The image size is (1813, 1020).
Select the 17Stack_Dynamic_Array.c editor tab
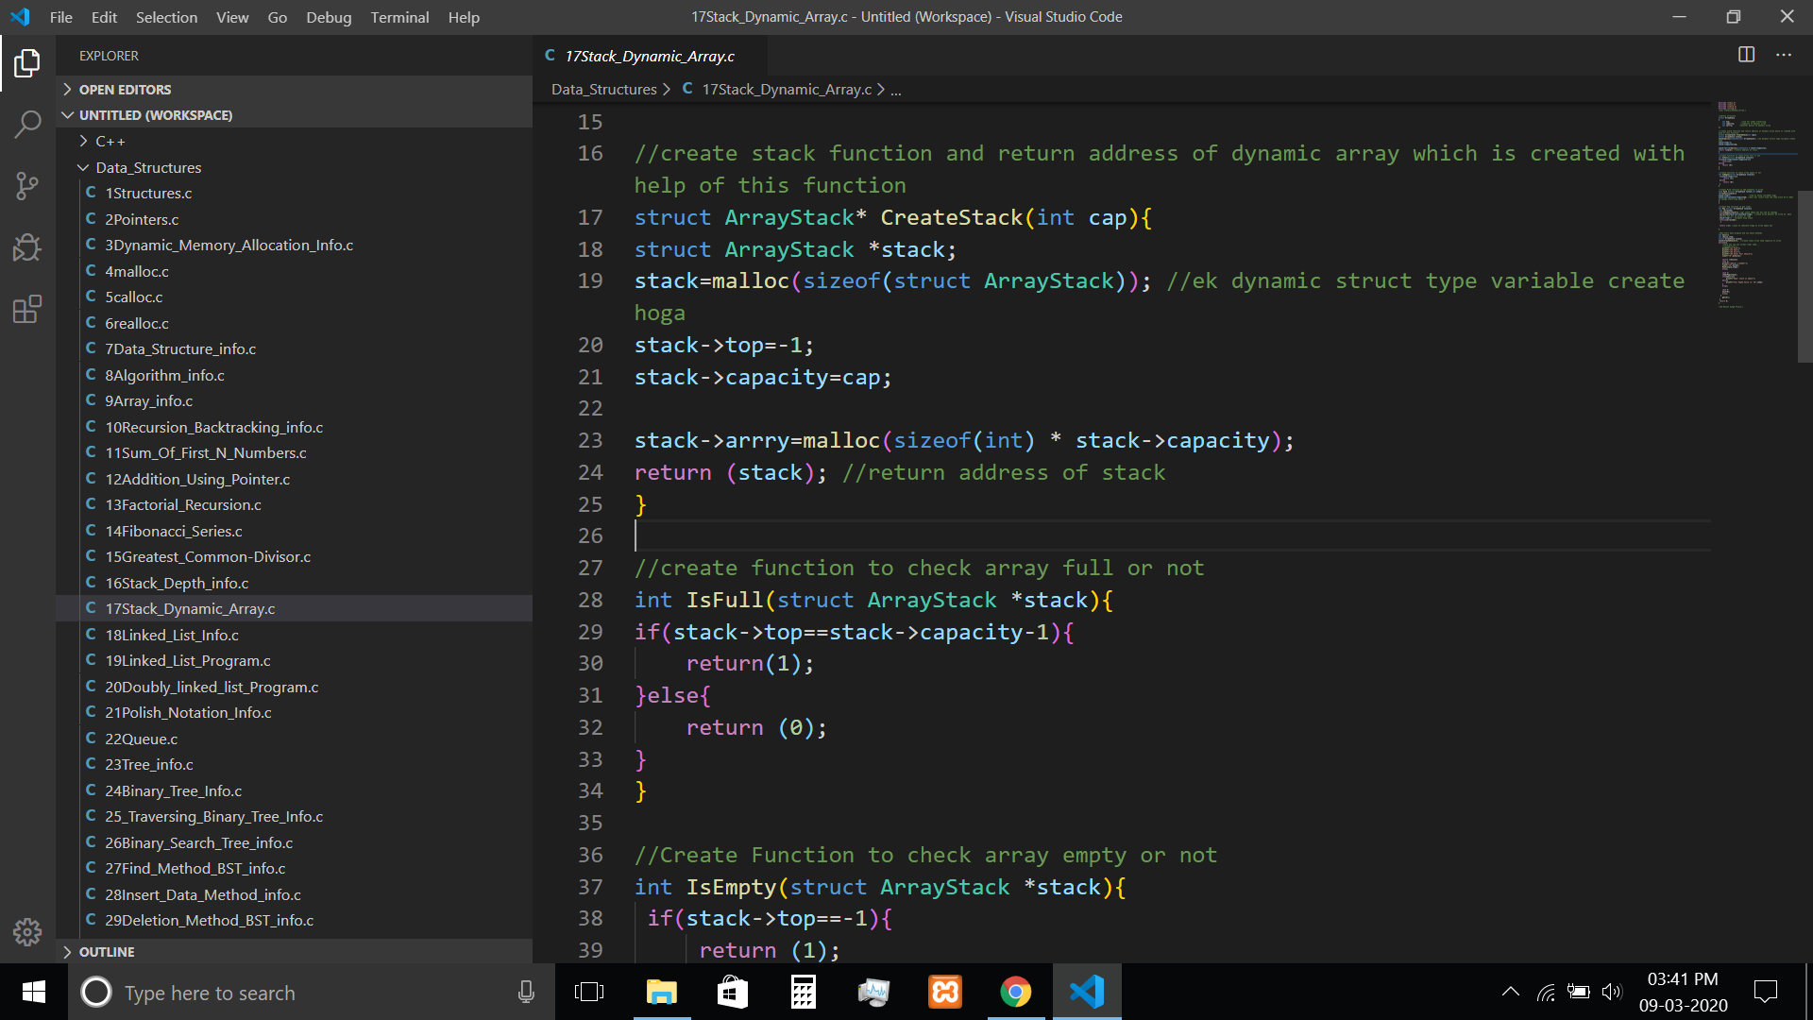(x=649, y=56)
